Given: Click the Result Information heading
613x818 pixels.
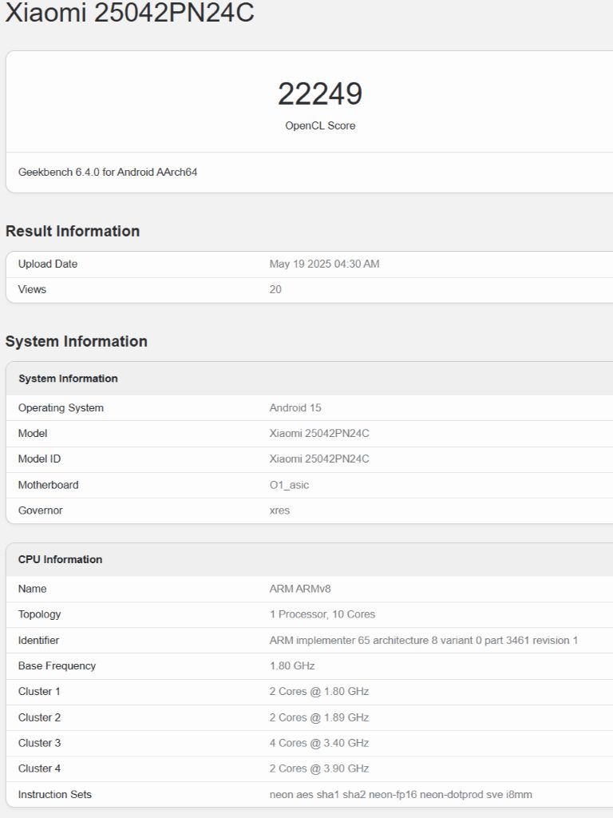Looking at the screenshot, I should point(73,231).
